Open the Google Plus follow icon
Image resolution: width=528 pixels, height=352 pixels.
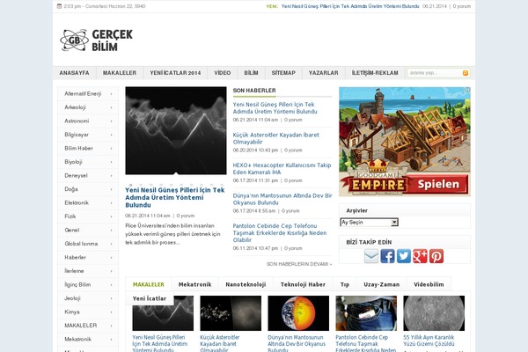(420, 256)
